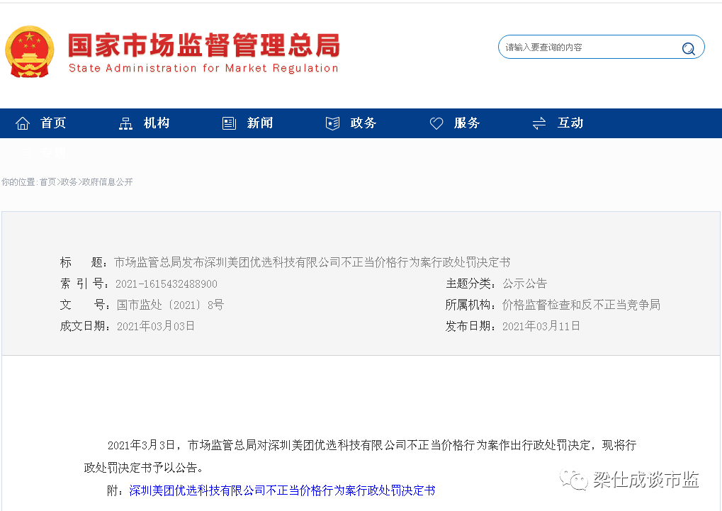This screenshot has height=511, width=722.
Task: Select 互动 in the navigation bar
Action: 570,123
